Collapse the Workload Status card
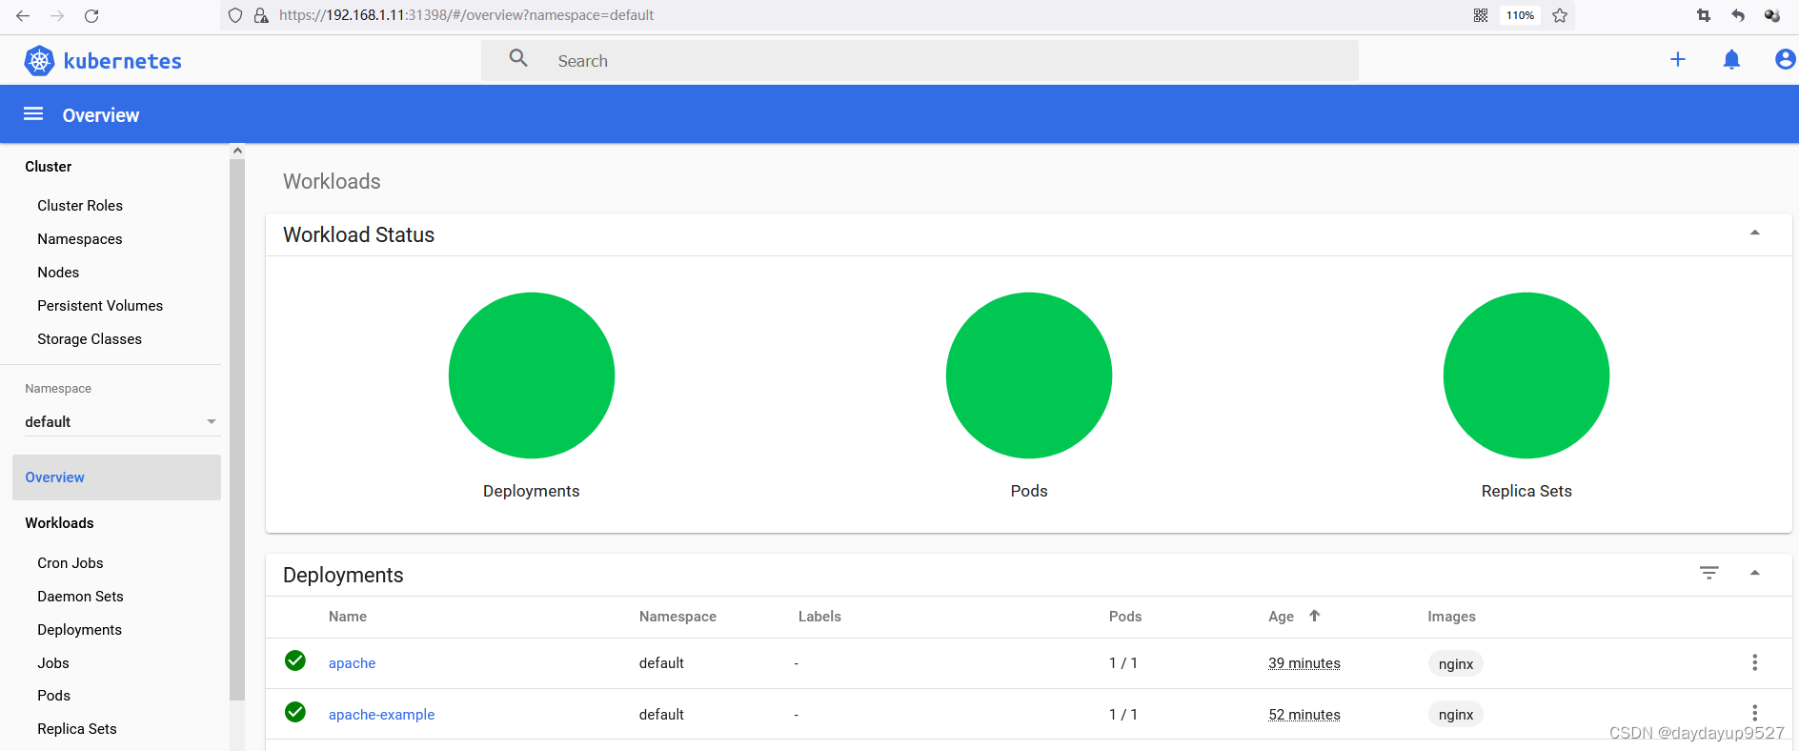 (x=1754, y=233)
